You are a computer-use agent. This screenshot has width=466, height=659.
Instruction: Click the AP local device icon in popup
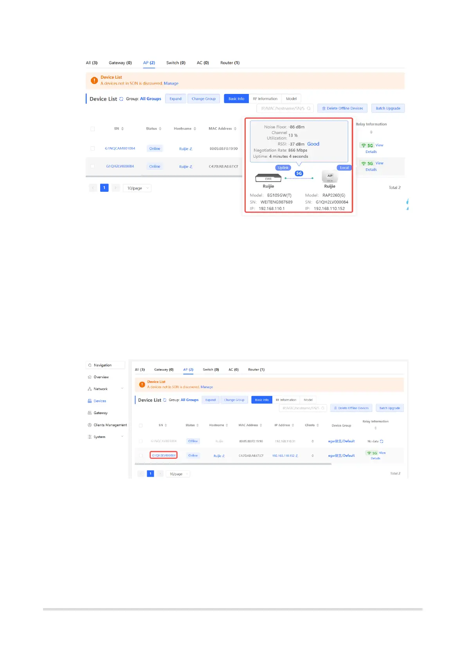[x=330, y=177]
